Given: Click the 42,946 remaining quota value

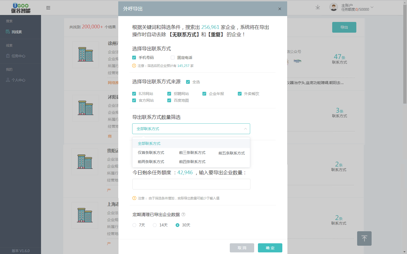Looking at the screenshot, I should tap(185, 173).
